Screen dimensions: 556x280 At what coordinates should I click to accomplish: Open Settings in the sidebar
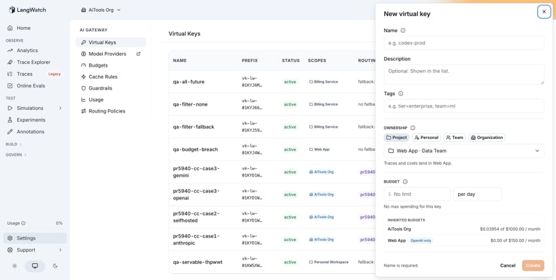[35, 238]
